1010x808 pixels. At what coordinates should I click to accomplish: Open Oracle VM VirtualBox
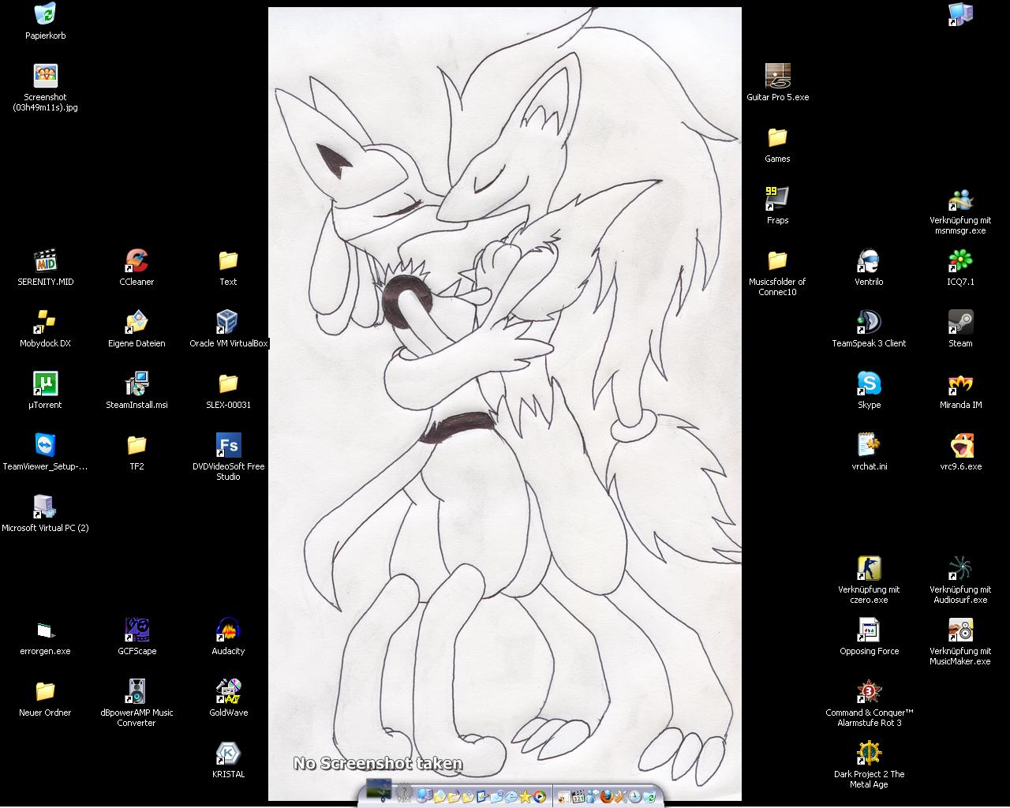228,322
